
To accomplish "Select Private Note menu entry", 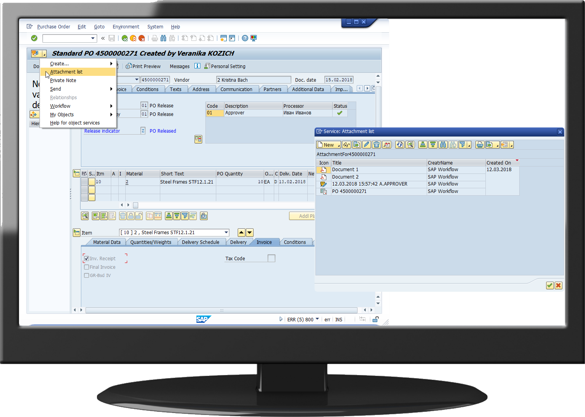I will [78, 81].
